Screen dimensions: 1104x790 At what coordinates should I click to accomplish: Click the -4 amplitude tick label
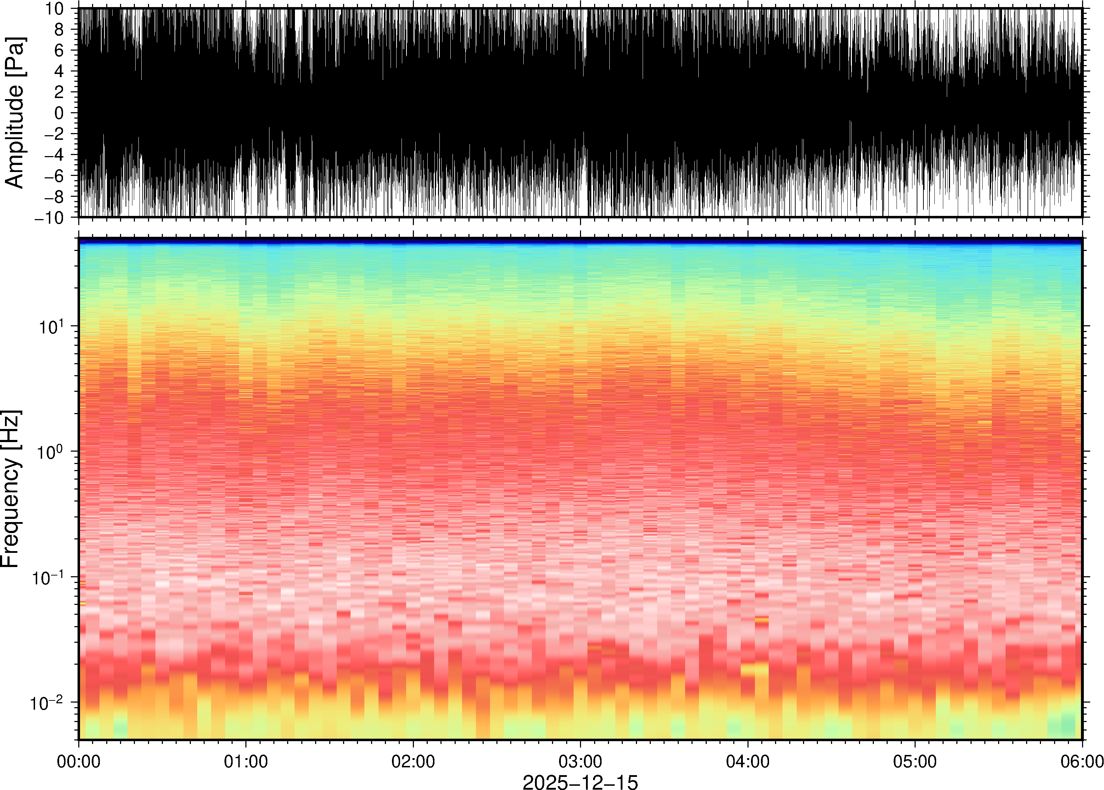pos(53,155)
